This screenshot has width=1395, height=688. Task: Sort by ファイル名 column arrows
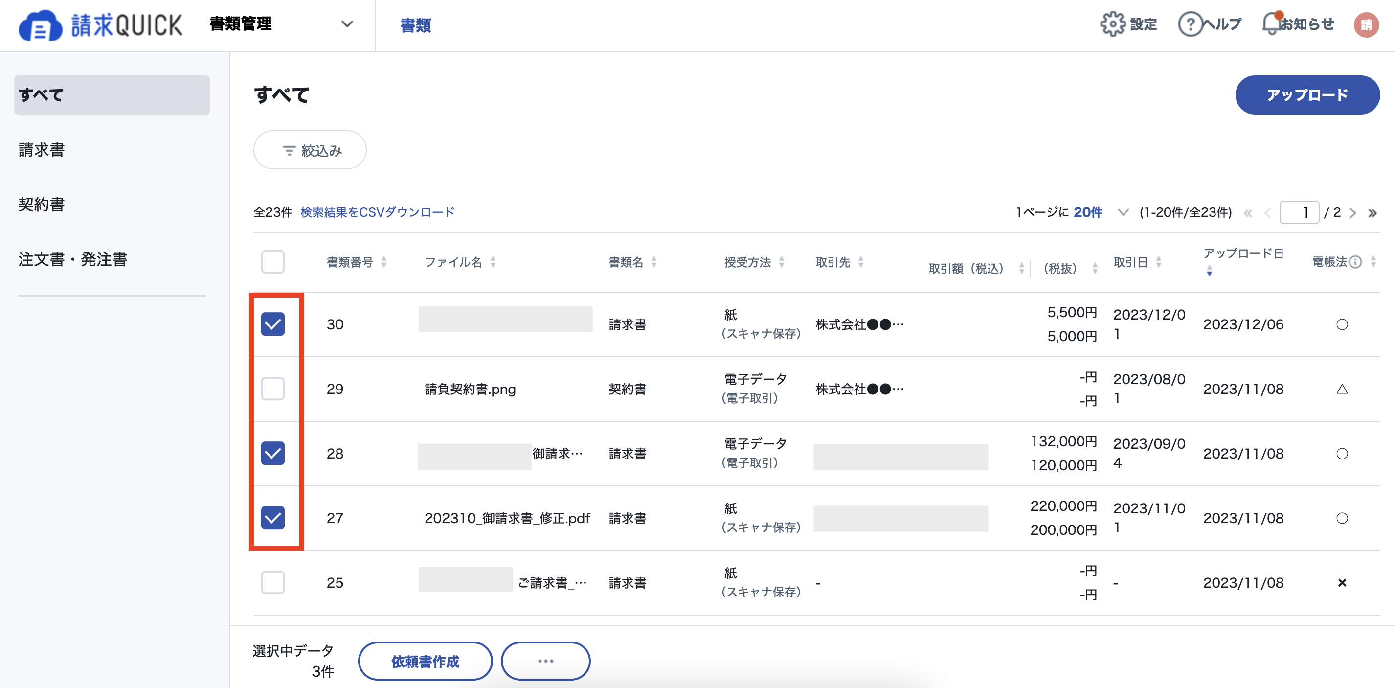493,262
